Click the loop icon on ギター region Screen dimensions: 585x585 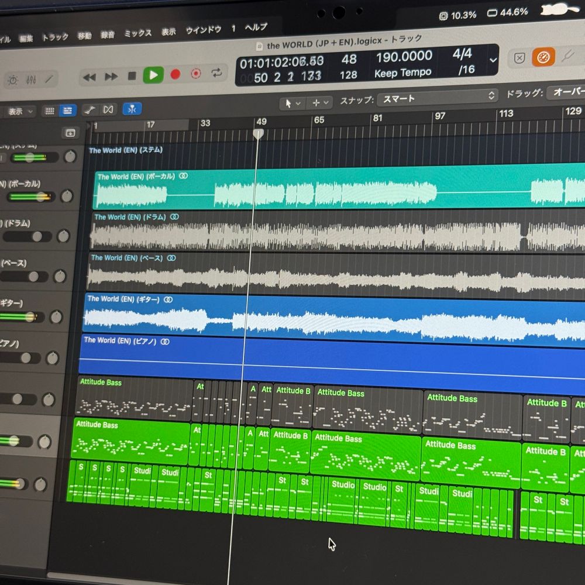[x=168, y=300]
